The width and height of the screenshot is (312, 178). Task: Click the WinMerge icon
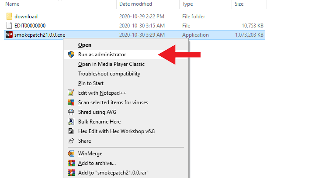[71, 154]
